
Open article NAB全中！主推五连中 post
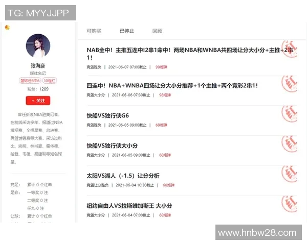(189, 54)
